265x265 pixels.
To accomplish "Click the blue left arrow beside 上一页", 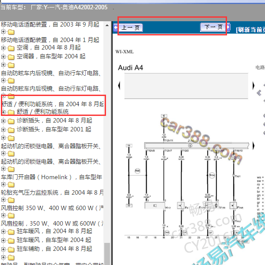I will [x=116, y=27].
